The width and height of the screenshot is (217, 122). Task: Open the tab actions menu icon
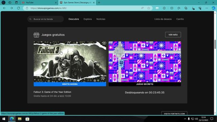point(17,2)
